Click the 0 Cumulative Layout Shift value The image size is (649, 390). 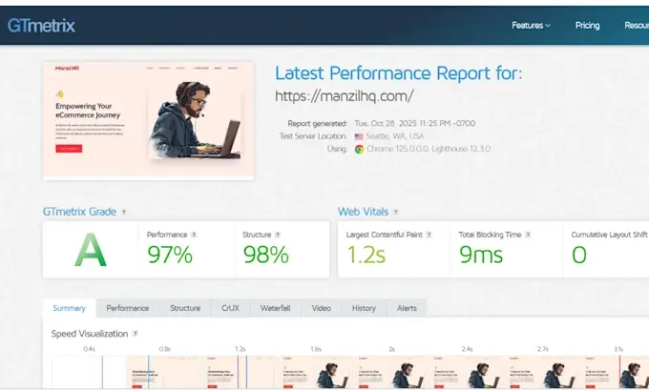(x=579, y=255)
